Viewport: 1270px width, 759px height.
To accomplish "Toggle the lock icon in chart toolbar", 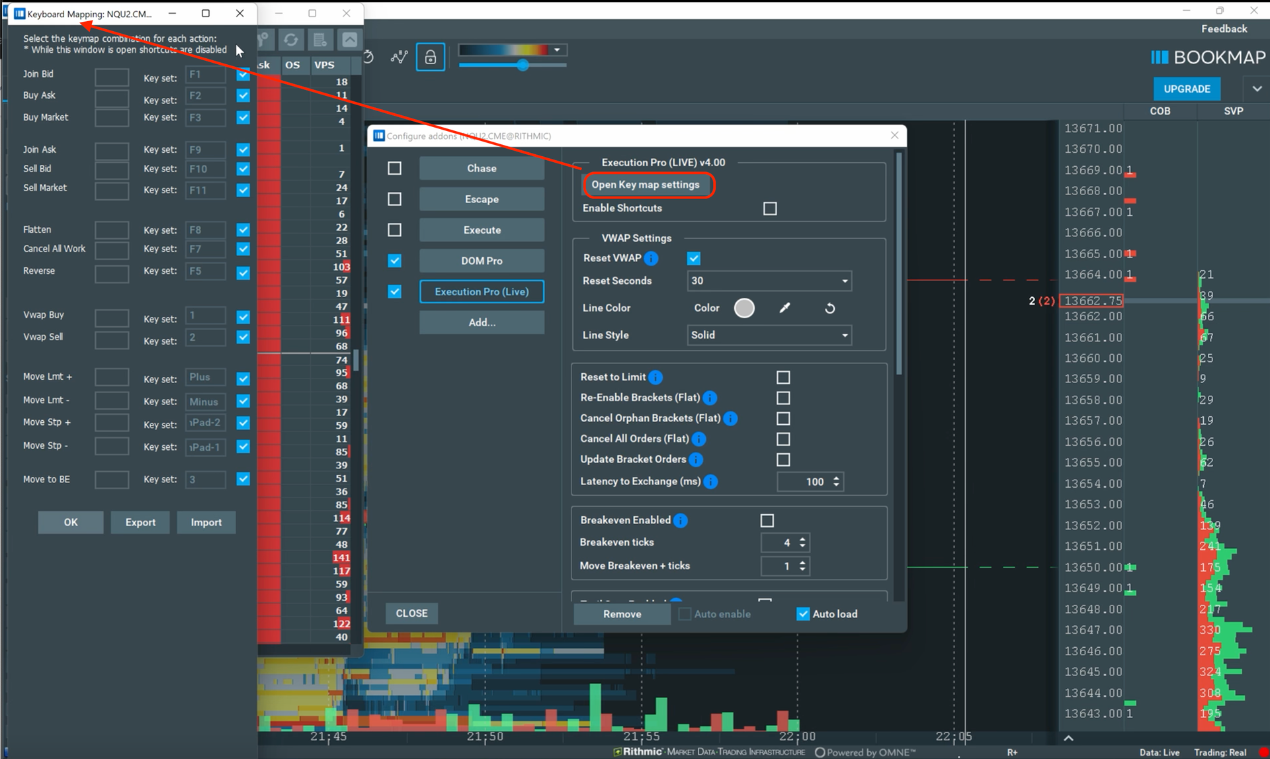I will tap(430, 58).
